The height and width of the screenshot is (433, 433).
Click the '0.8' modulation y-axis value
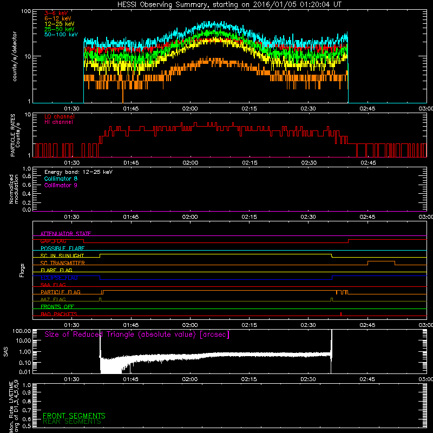point(27,176)
